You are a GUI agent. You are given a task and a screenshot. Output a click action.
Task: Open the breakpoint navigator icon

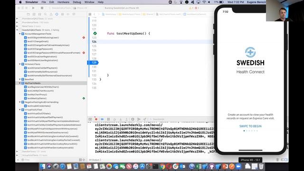tap(68, 14)
